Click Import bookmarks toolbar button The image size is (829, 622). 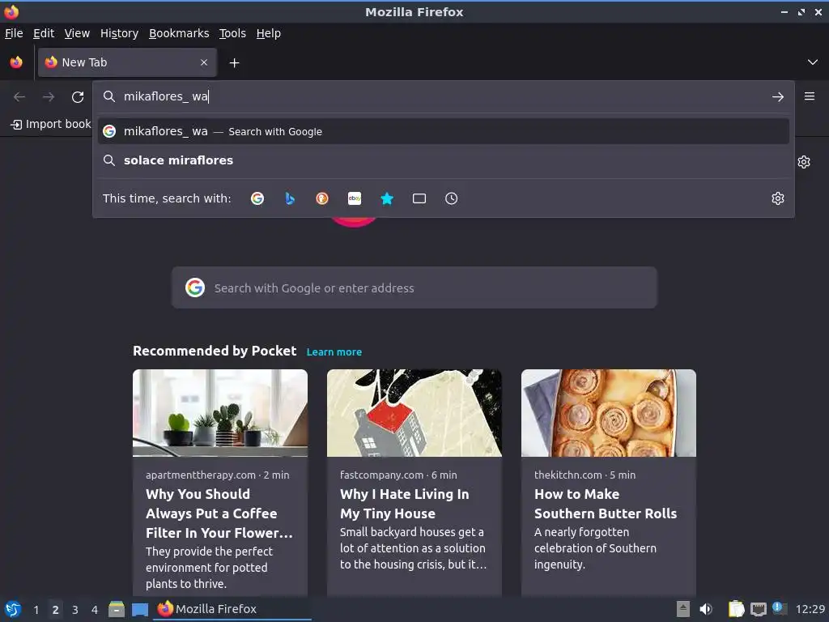click(51, 124)
